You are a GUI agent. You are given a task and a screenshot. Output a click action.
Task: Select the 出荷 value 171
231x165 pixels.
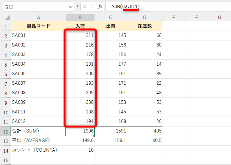(111, 83)
